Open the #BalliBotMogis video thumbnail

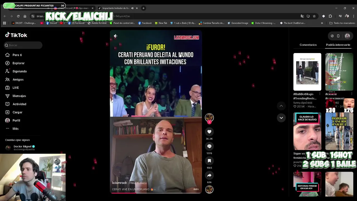pyautogui.click(x=307, y=72)
